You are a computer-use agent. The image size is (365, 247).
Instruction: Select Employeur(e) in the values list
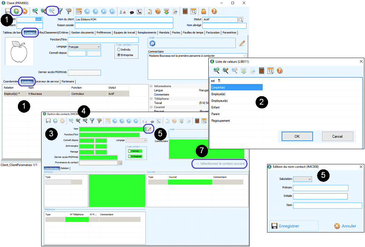pos(219,101)
